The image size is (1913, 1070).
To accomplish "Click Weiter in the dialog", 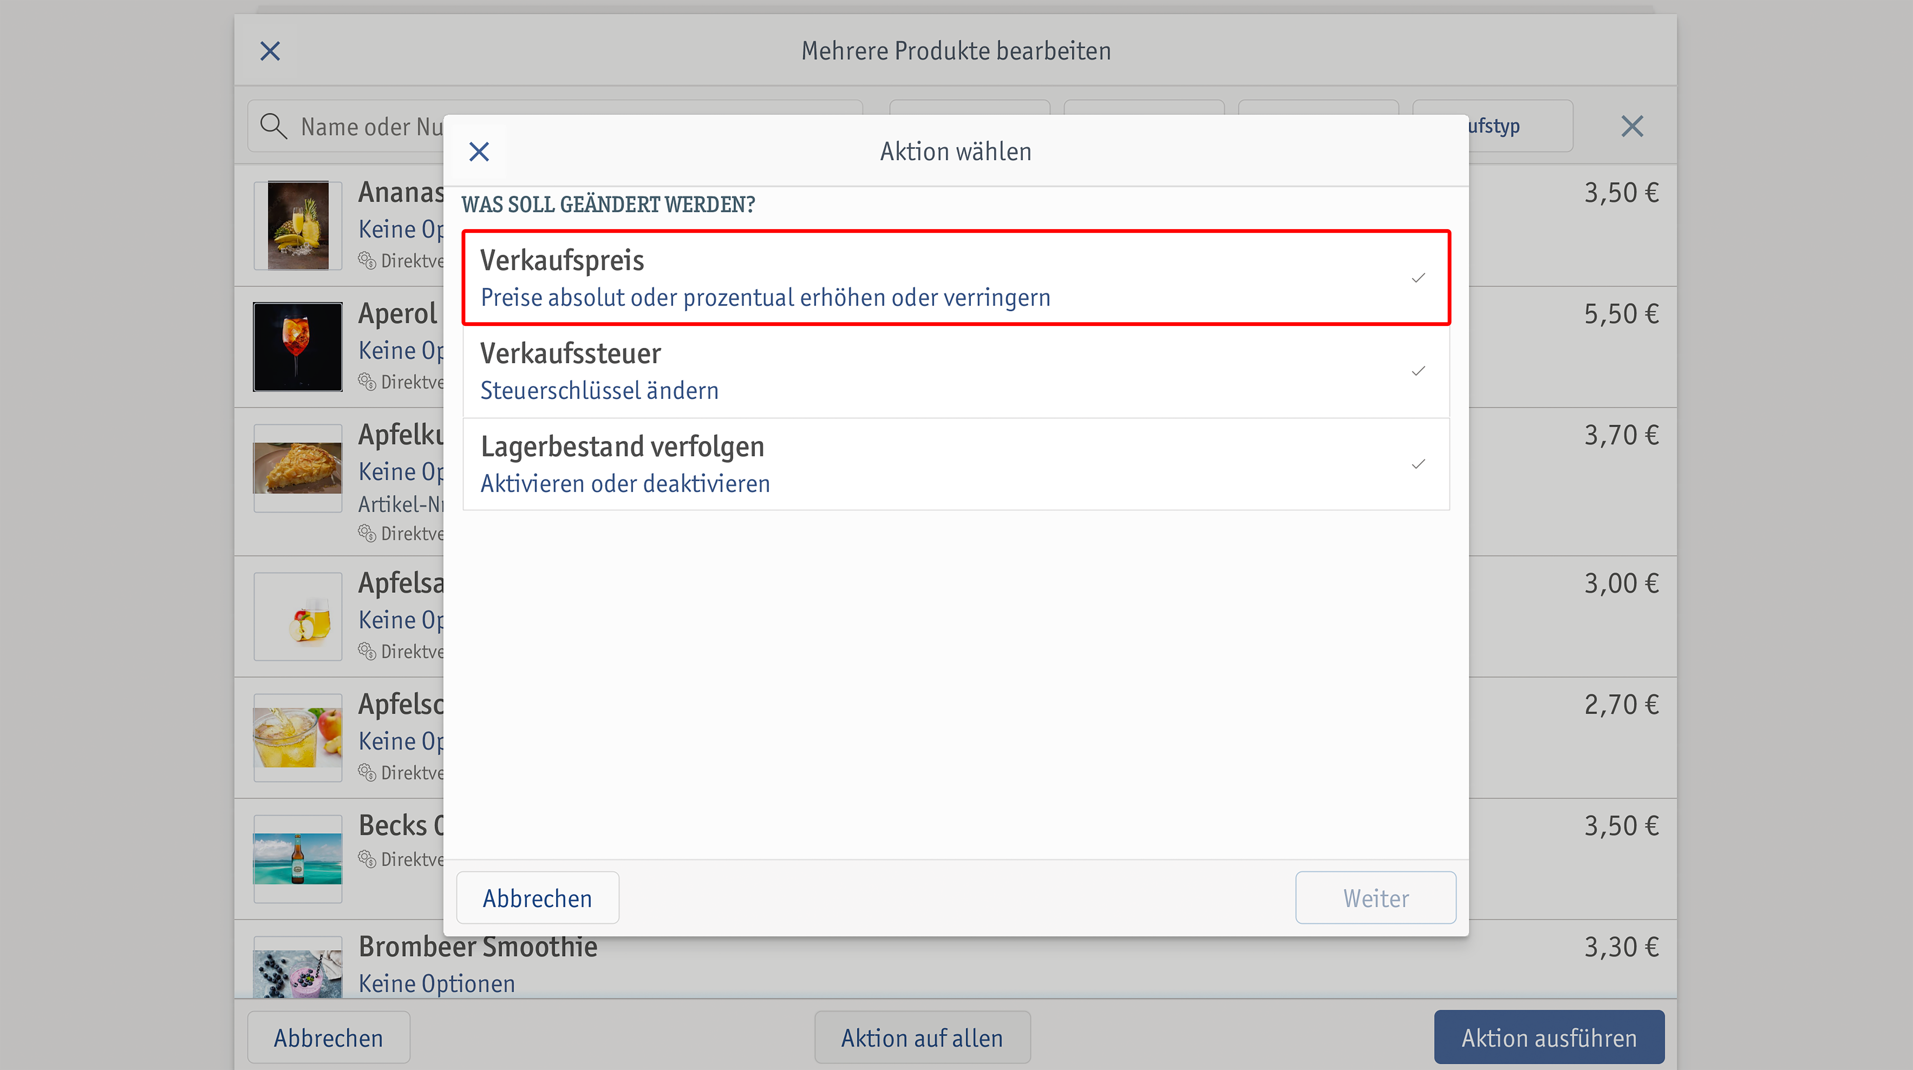I will [1375, 898].
